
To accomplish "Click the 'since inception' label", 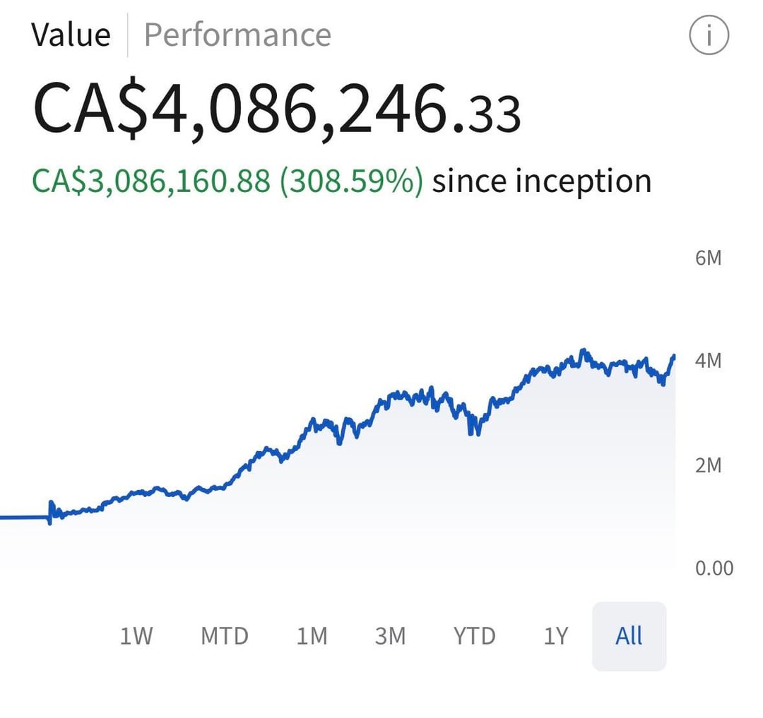I will tap(541, 181).
